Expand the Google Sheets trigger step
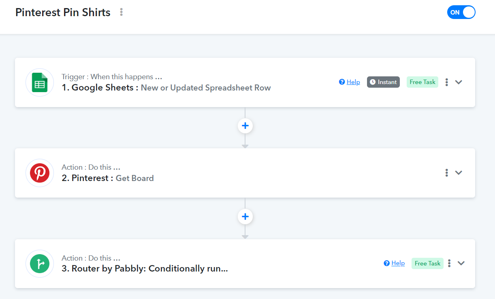The height and width of the screenshot is (299, 495). click(x=459, y=82)
